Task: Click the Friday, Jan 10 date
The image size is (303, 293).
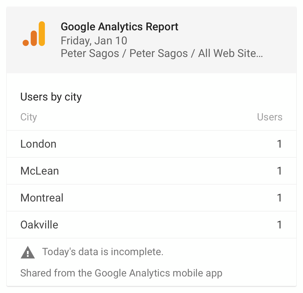Action: coord(94,41)
